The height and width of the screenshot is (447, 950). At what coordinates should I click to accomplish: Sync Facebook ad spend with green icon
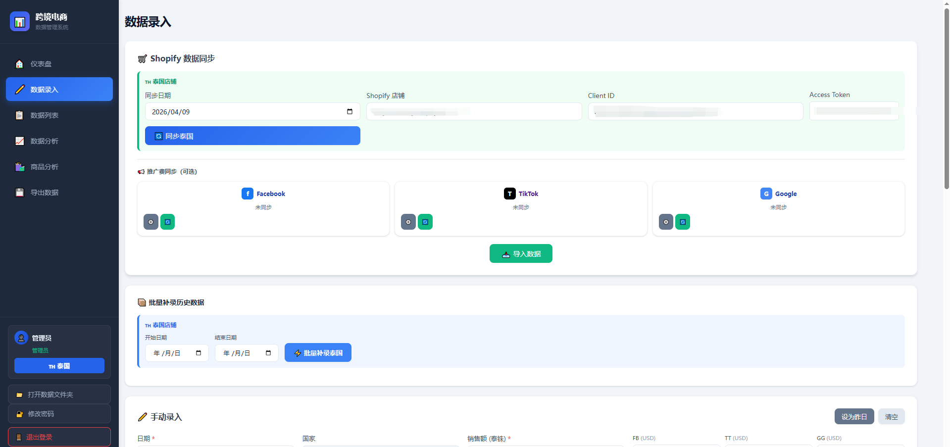(x=168, y=222)
